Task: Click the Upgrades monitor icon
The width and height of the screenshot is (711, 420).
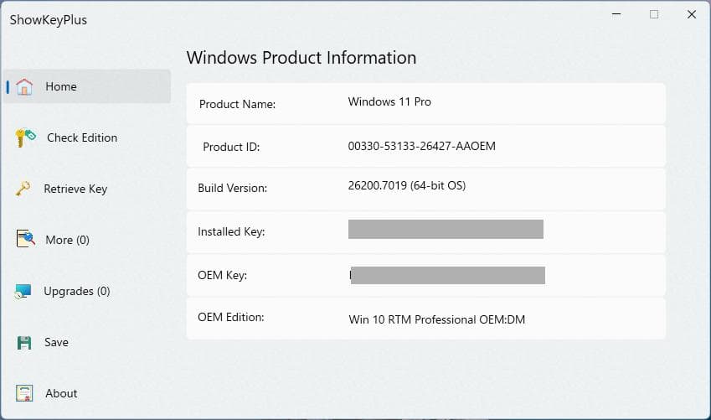Action: coord(23,291)
